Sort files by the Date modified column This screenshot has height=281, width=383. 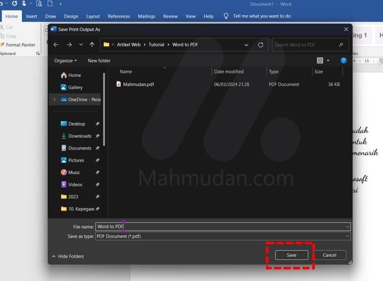pos(229,72)
